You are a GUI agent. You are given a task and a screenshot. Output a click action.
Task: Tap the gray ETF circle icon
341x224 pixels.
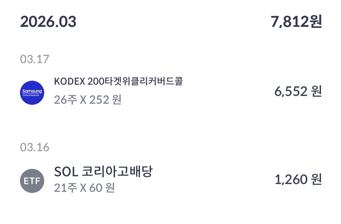pyautogui.click(x=32, y=181)
